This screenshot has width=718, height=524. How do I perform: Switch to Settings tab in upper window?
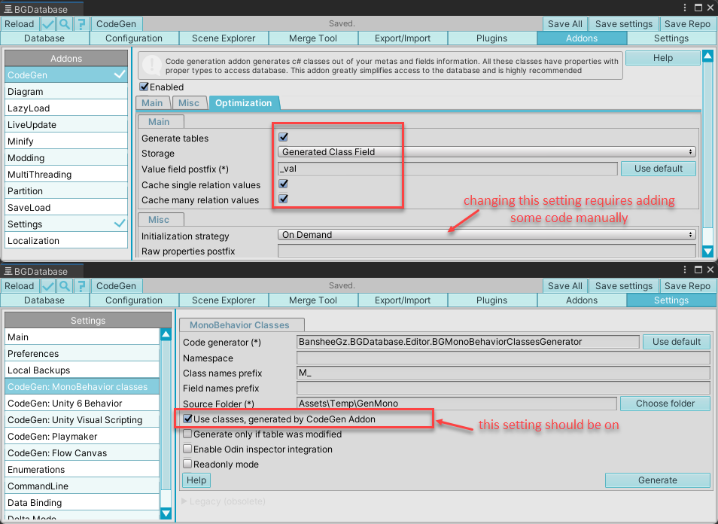pyautogui.click(x=671, y=38)
